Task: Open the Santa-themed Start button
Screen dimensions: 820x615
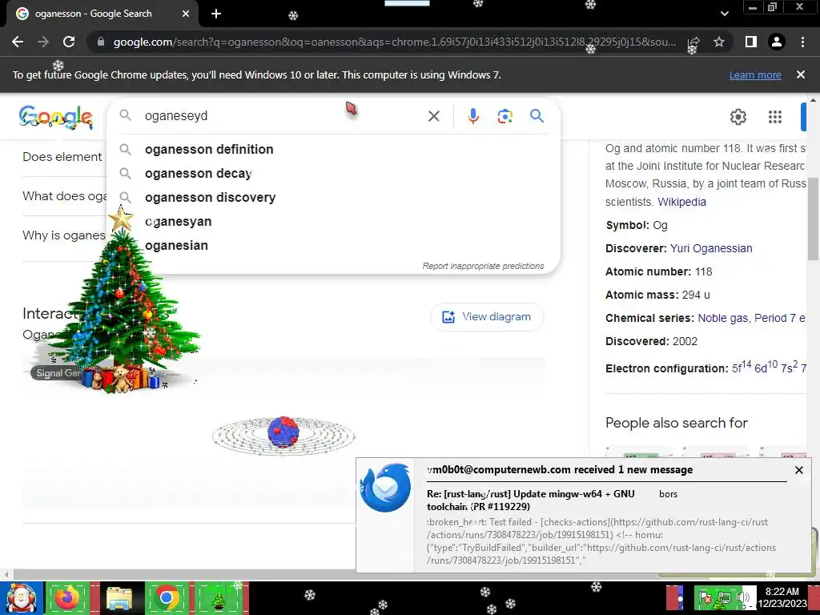Action: 21,597
